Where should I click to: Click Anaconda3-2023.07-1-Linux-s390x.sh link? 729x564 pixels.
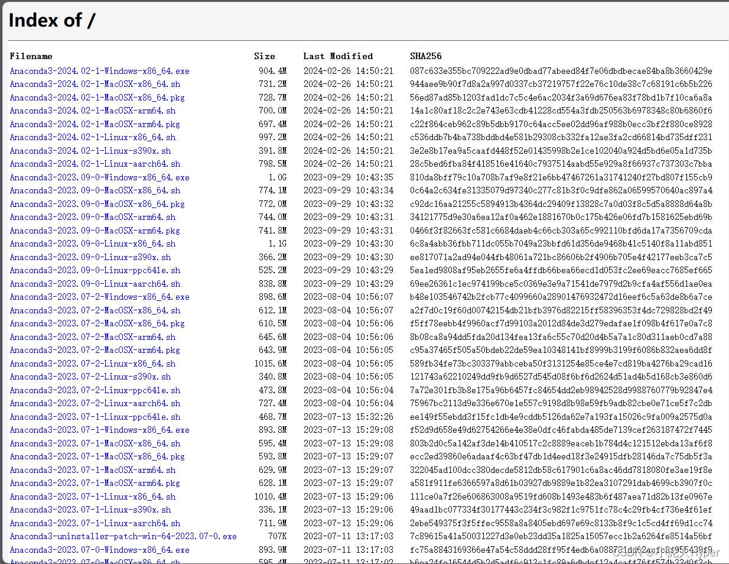(90, 510)
